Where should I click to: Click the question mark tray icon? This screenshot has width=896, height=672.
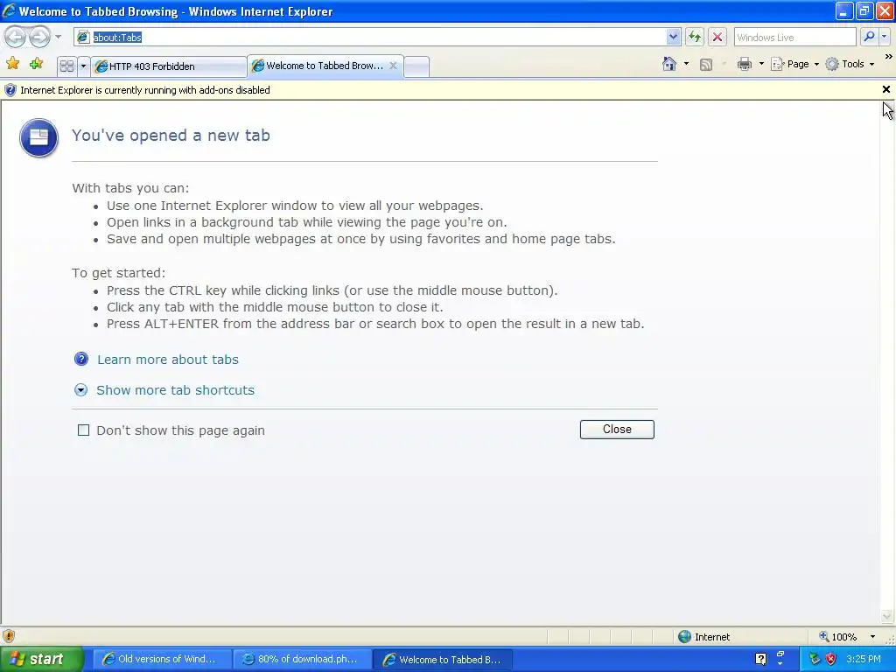(760, 659)
